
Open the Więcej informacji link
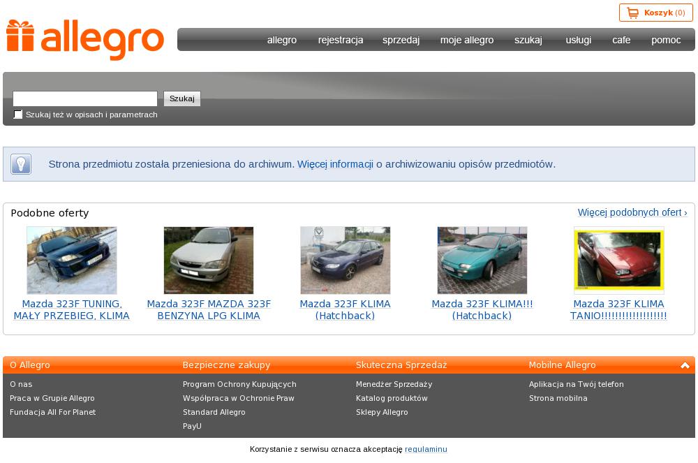335,164
